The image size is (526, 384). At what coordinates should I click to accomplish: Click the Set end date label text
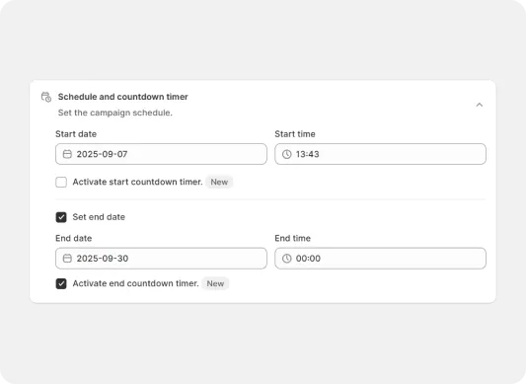(99, 217)
